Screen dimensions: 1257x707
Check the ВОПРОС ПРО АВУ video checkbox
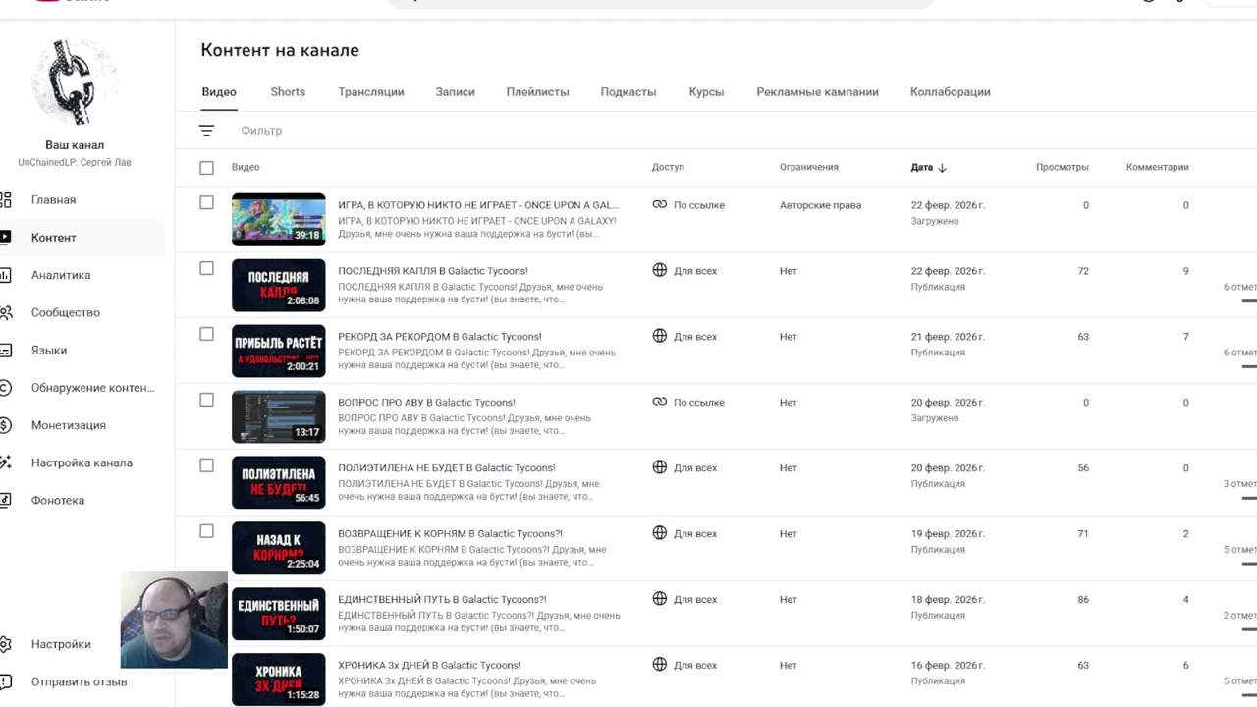pyautogui.click(x=206, y=400)
